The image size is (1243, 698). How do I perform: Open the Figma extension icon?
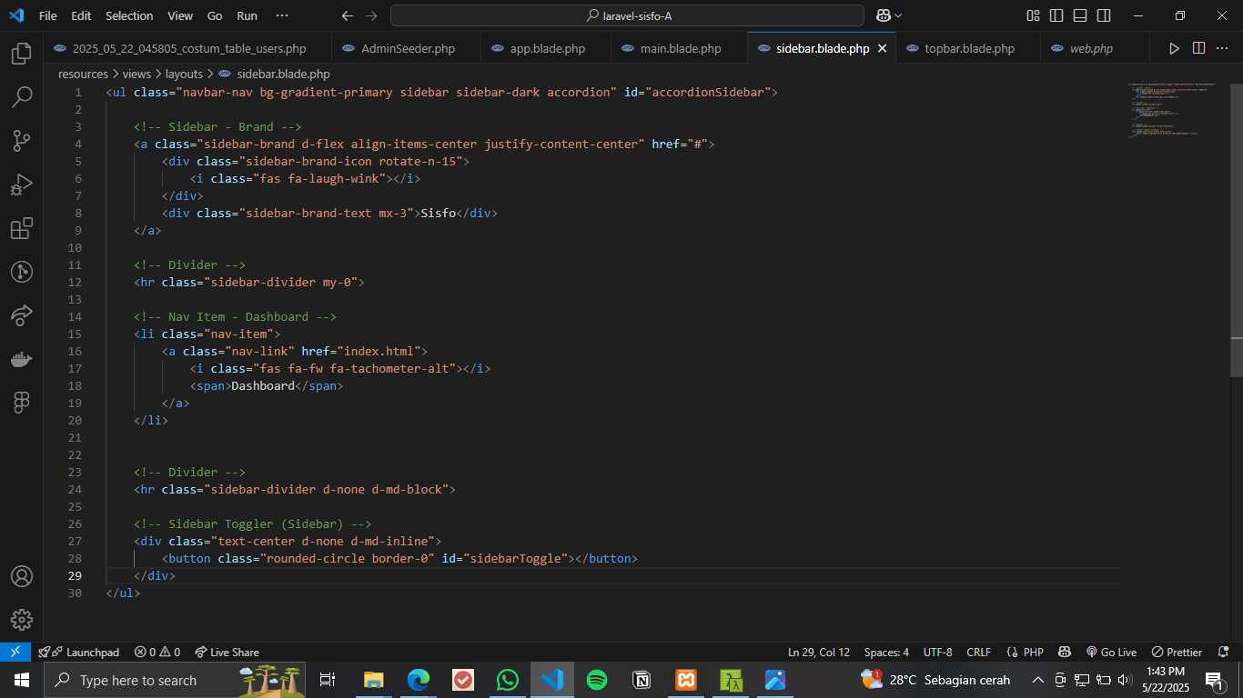tap(22, 402)
